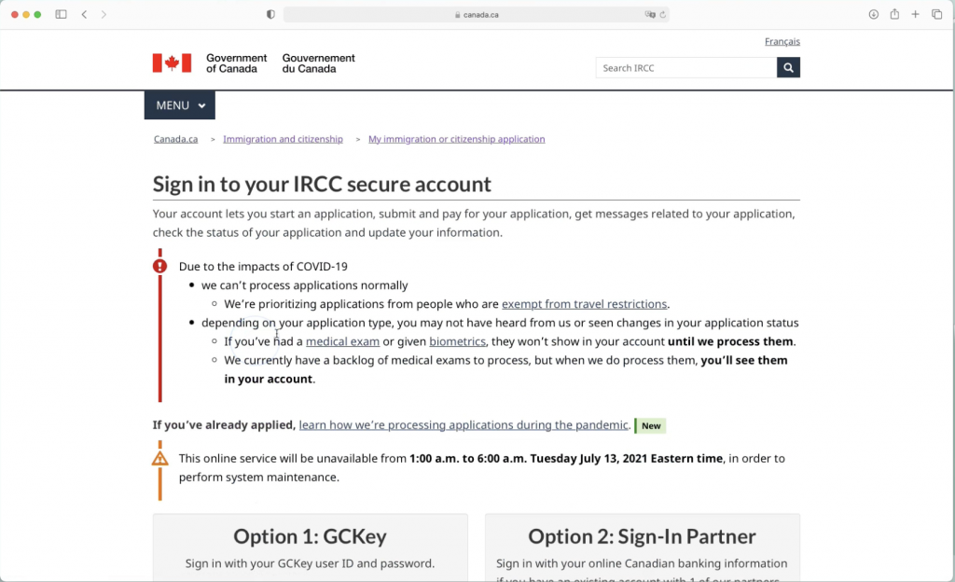Click the Search IRCC input field
Image resolution: width=955 pixels, height=582 pixels.
click(x=686, y=68)
